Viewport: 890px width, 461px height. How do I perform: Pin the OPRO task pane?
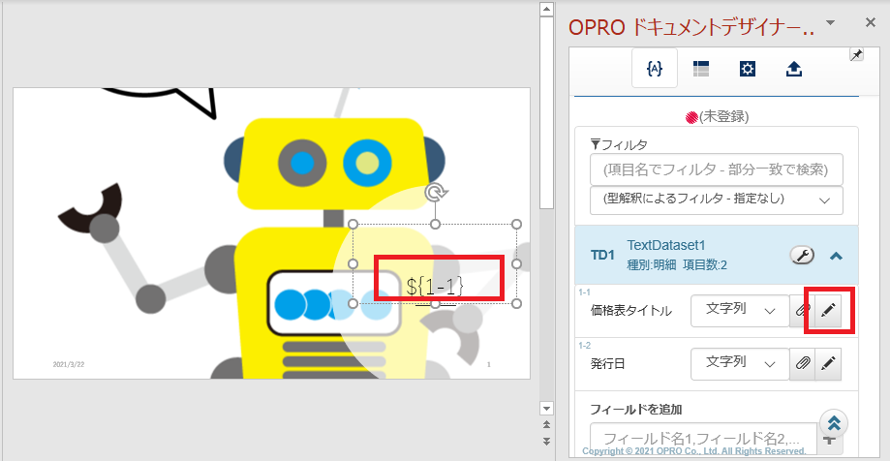click(856, 54)
